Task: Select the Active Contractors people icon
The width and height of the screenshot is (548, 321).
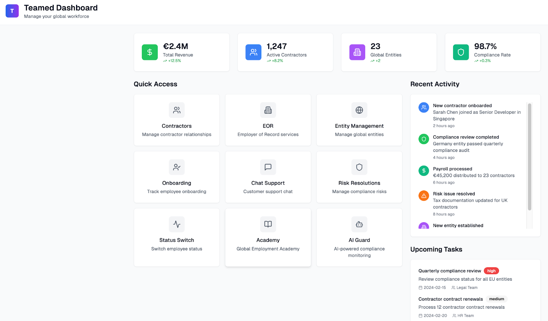Action: click(x=253, y=52)
